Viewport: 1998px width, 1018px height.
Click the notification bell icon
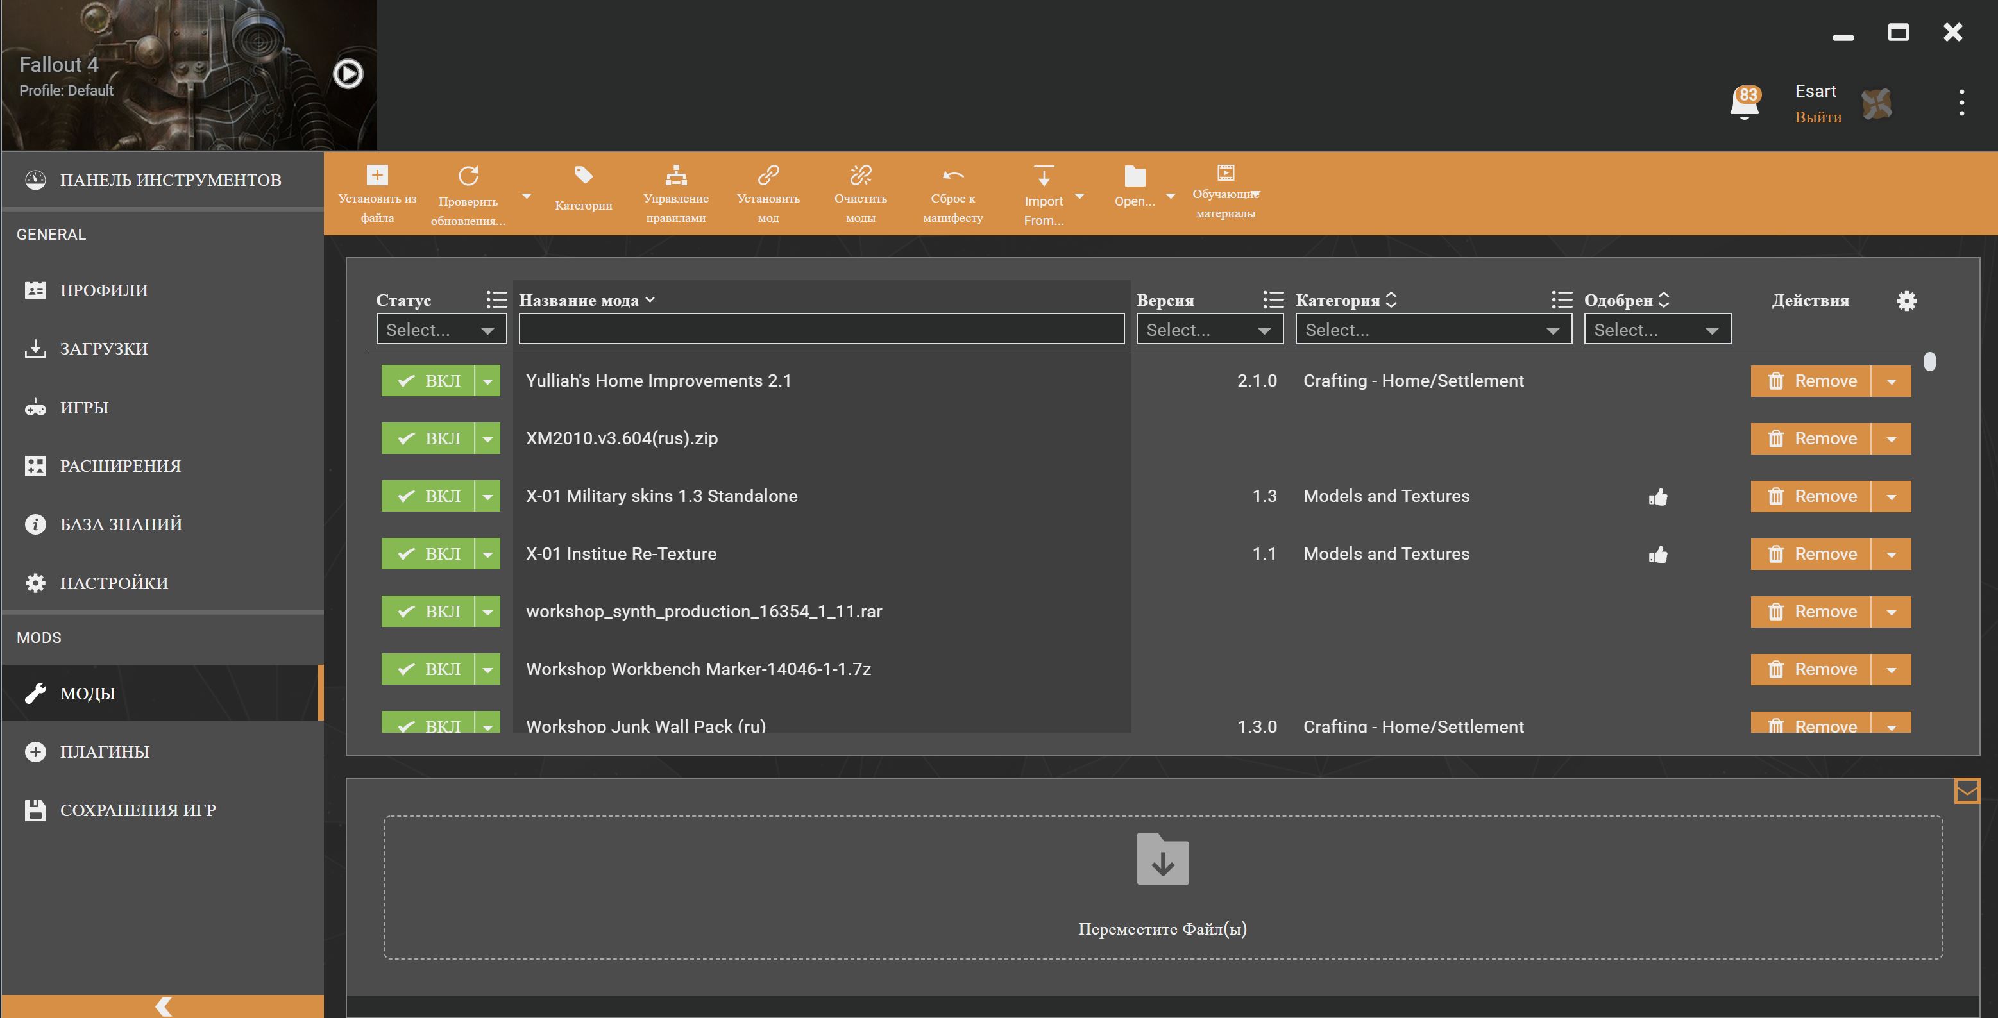(x=1745, y=103)
